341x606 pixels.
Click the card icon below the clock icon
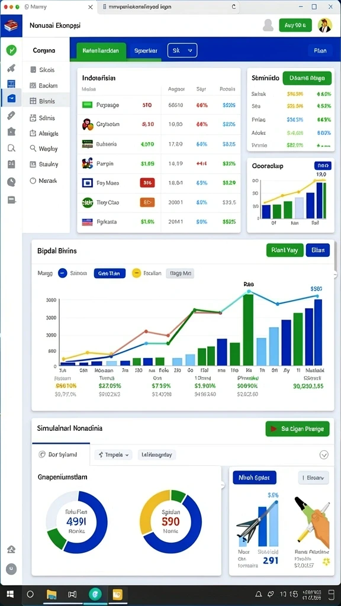[11, 200]
